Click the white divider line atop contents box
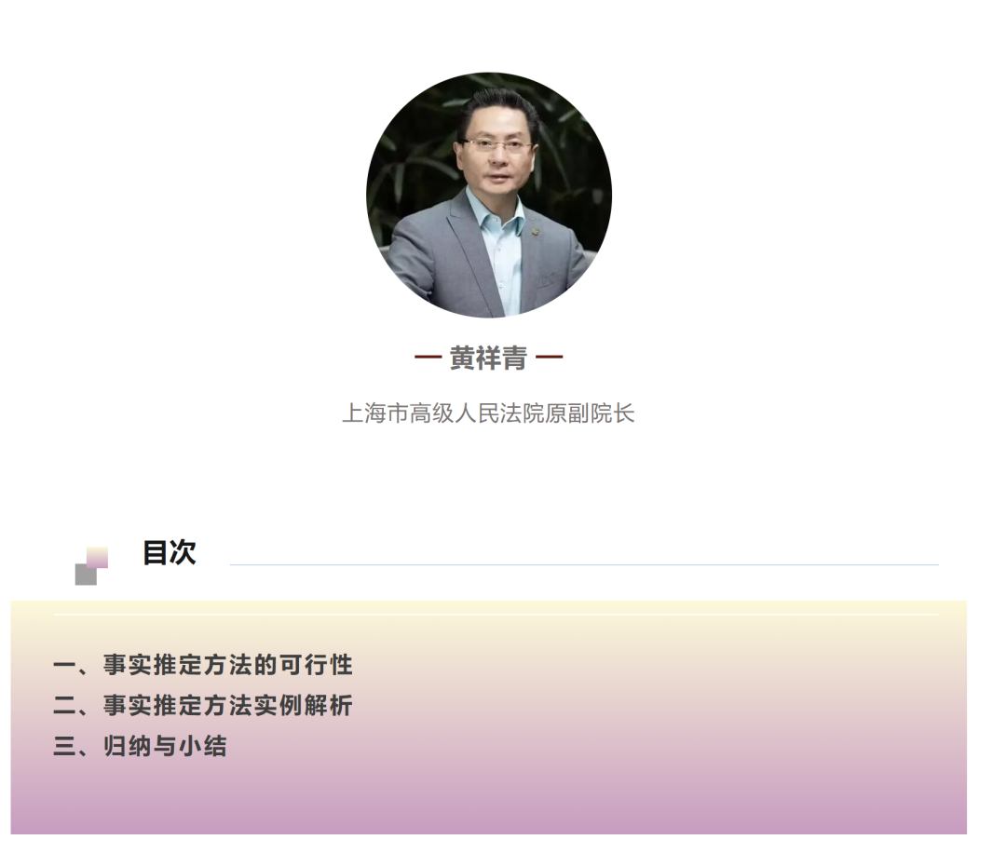The width and height of the screenshot is (1006, 853). 496,615
